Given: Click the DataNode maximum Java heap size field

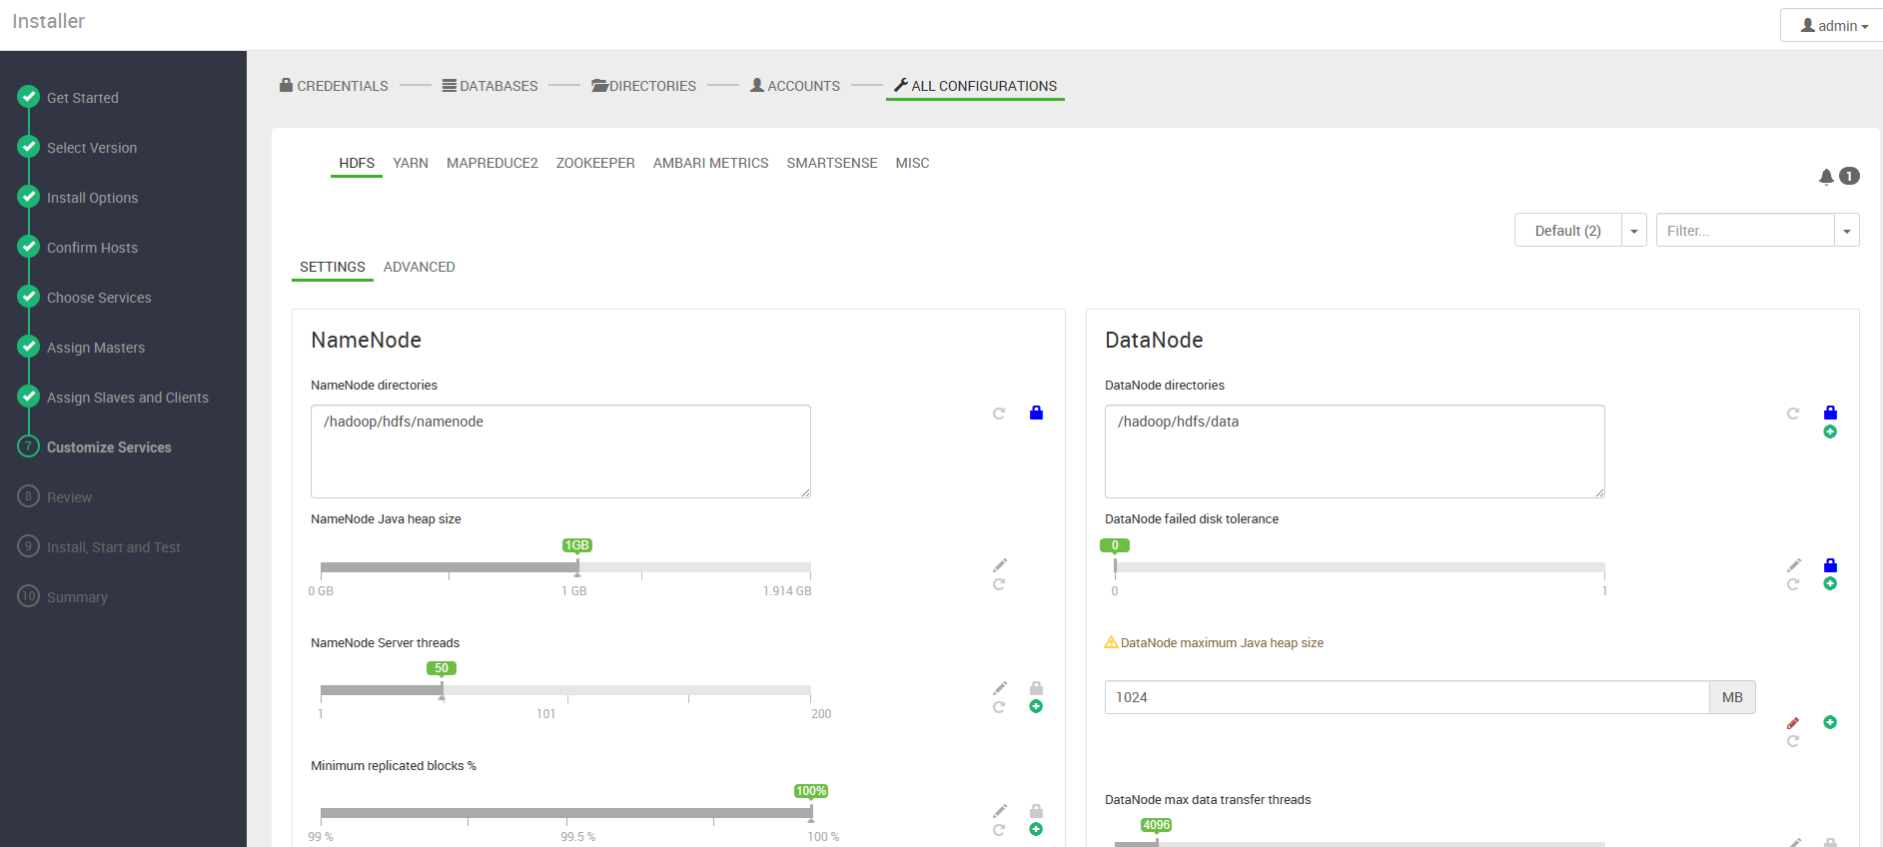Looking at the screenshot, I should (x=1408, y=697).
